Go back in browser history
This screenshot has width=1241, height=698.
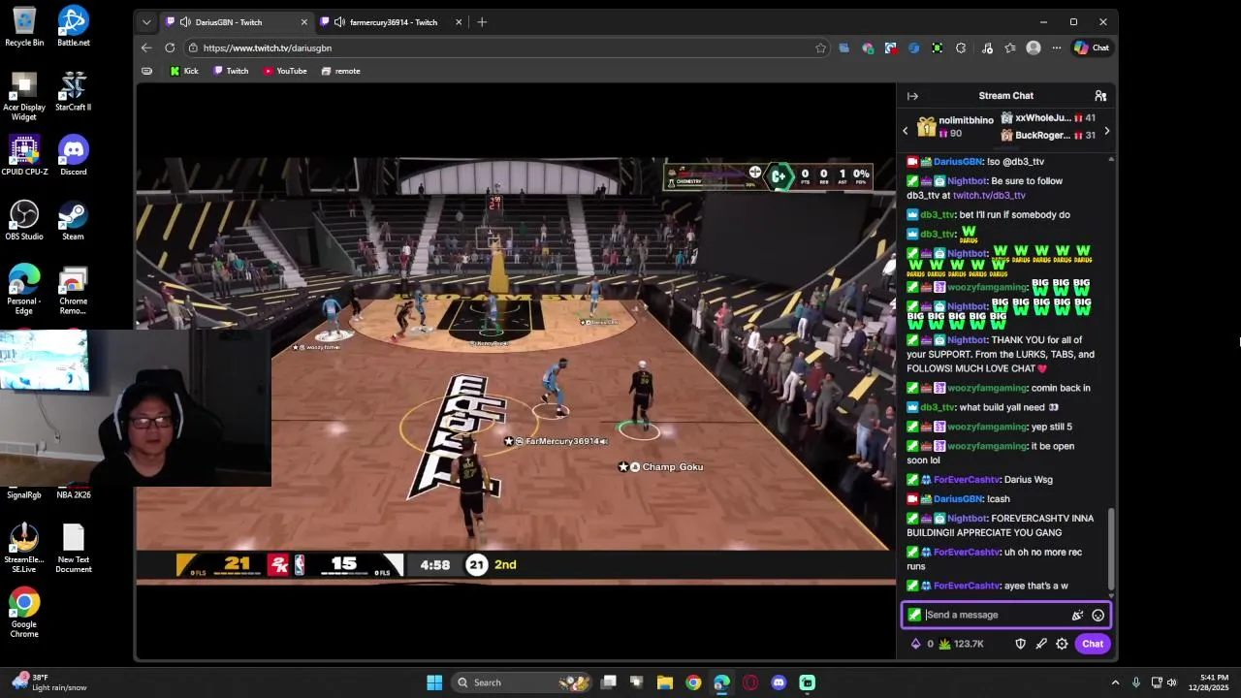tap(146, 48)
